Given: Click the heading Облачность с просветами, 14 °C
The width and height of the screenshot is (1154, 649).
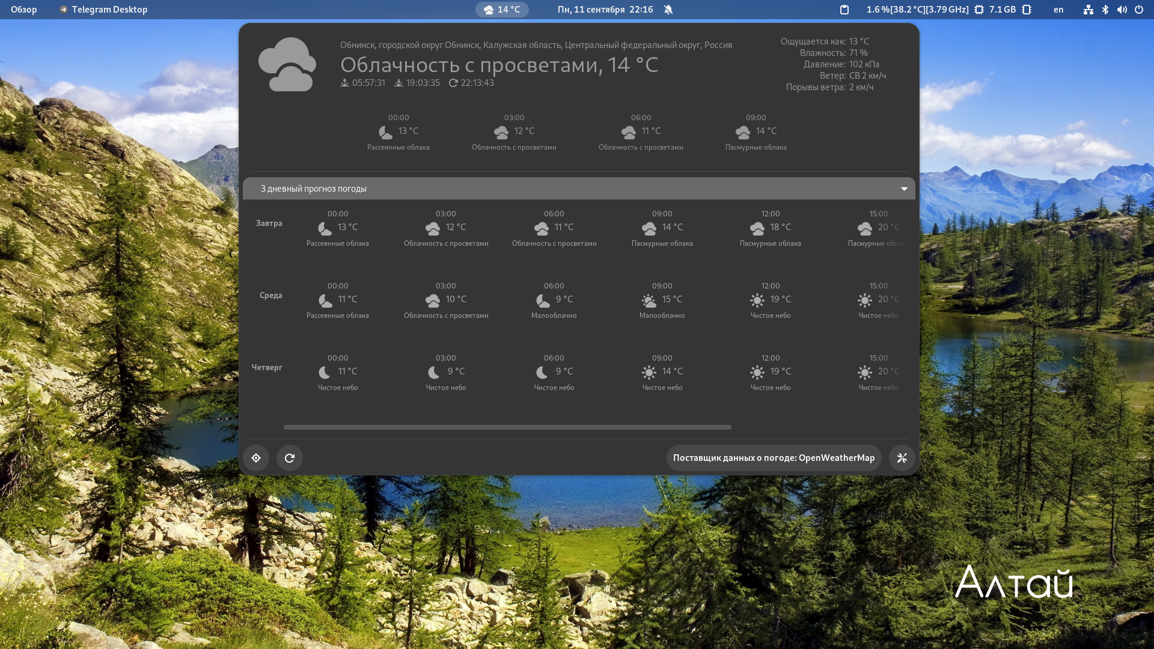Looking at the screenshot, I should 499,64.
